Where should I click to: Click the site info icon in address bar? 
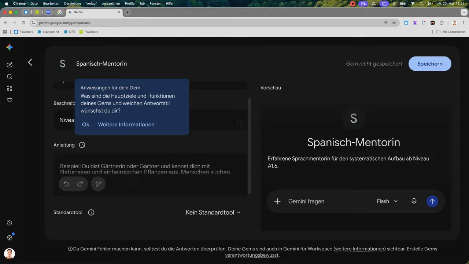click(33, 23)
